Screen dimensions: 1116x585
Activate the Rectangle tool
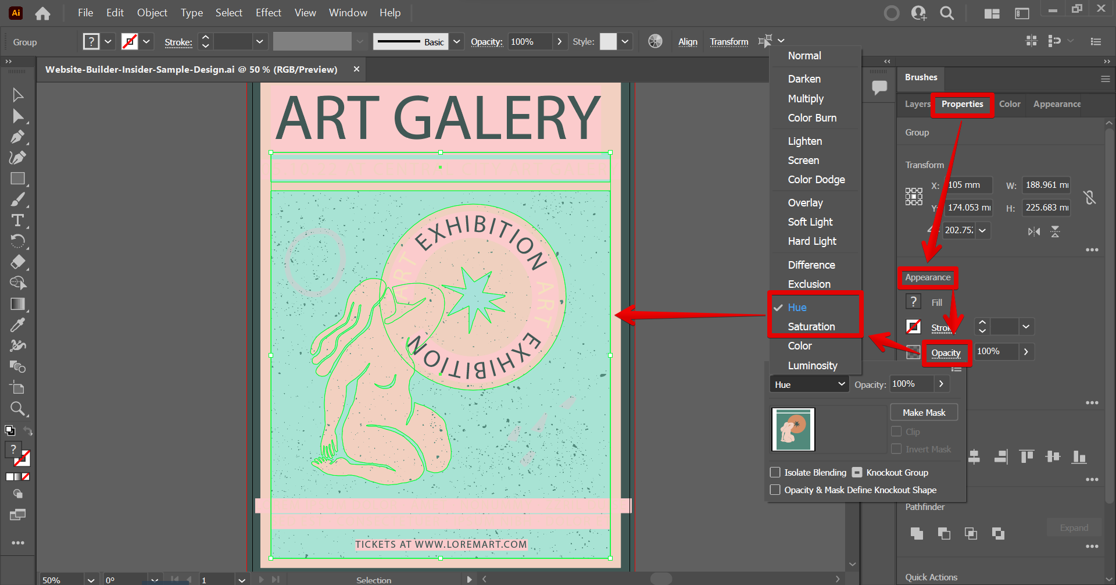[18, 179]
